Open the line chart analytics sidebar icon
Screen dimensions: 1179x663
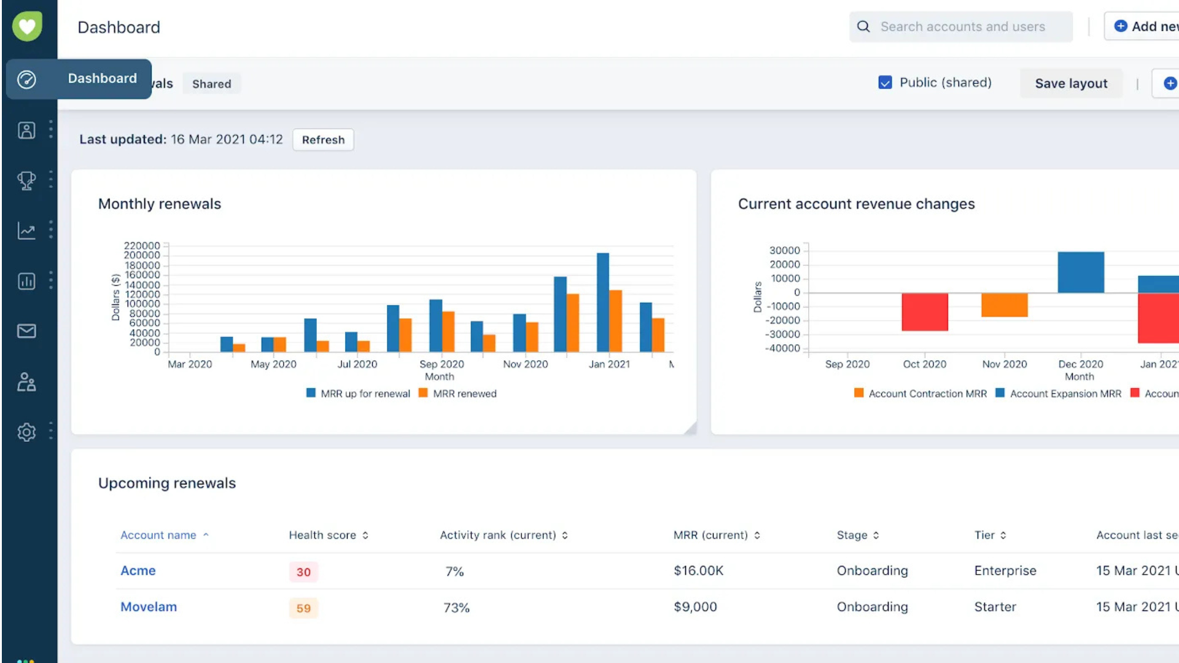pos(26,231)
